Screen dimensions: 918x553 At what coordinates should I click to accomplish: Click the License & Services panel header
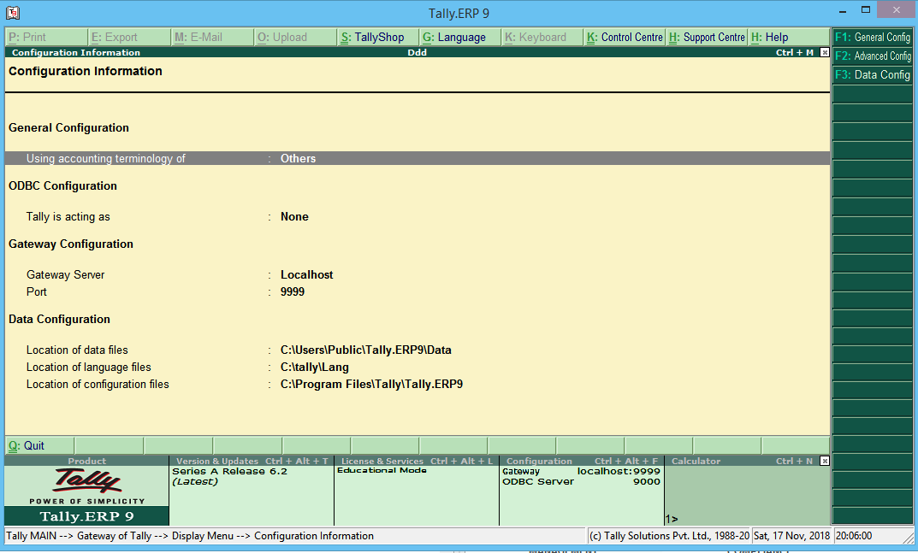pos(417,461)
